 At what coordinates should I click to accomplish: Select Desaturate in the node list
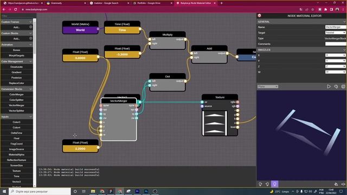17,67
